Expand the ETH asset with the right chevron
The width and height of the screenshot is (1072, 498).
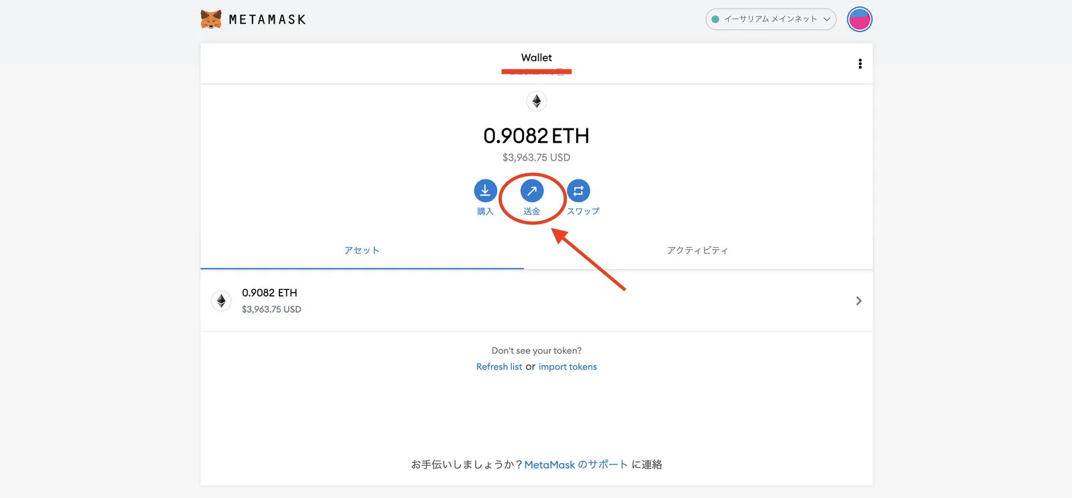coord(858,301)
